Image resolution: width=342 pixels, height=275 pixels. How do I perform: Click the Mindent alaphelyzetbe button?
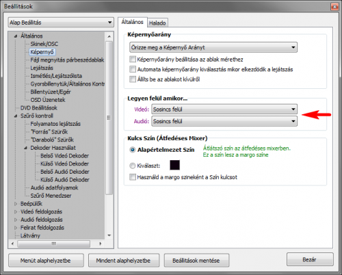click(123, 261)
